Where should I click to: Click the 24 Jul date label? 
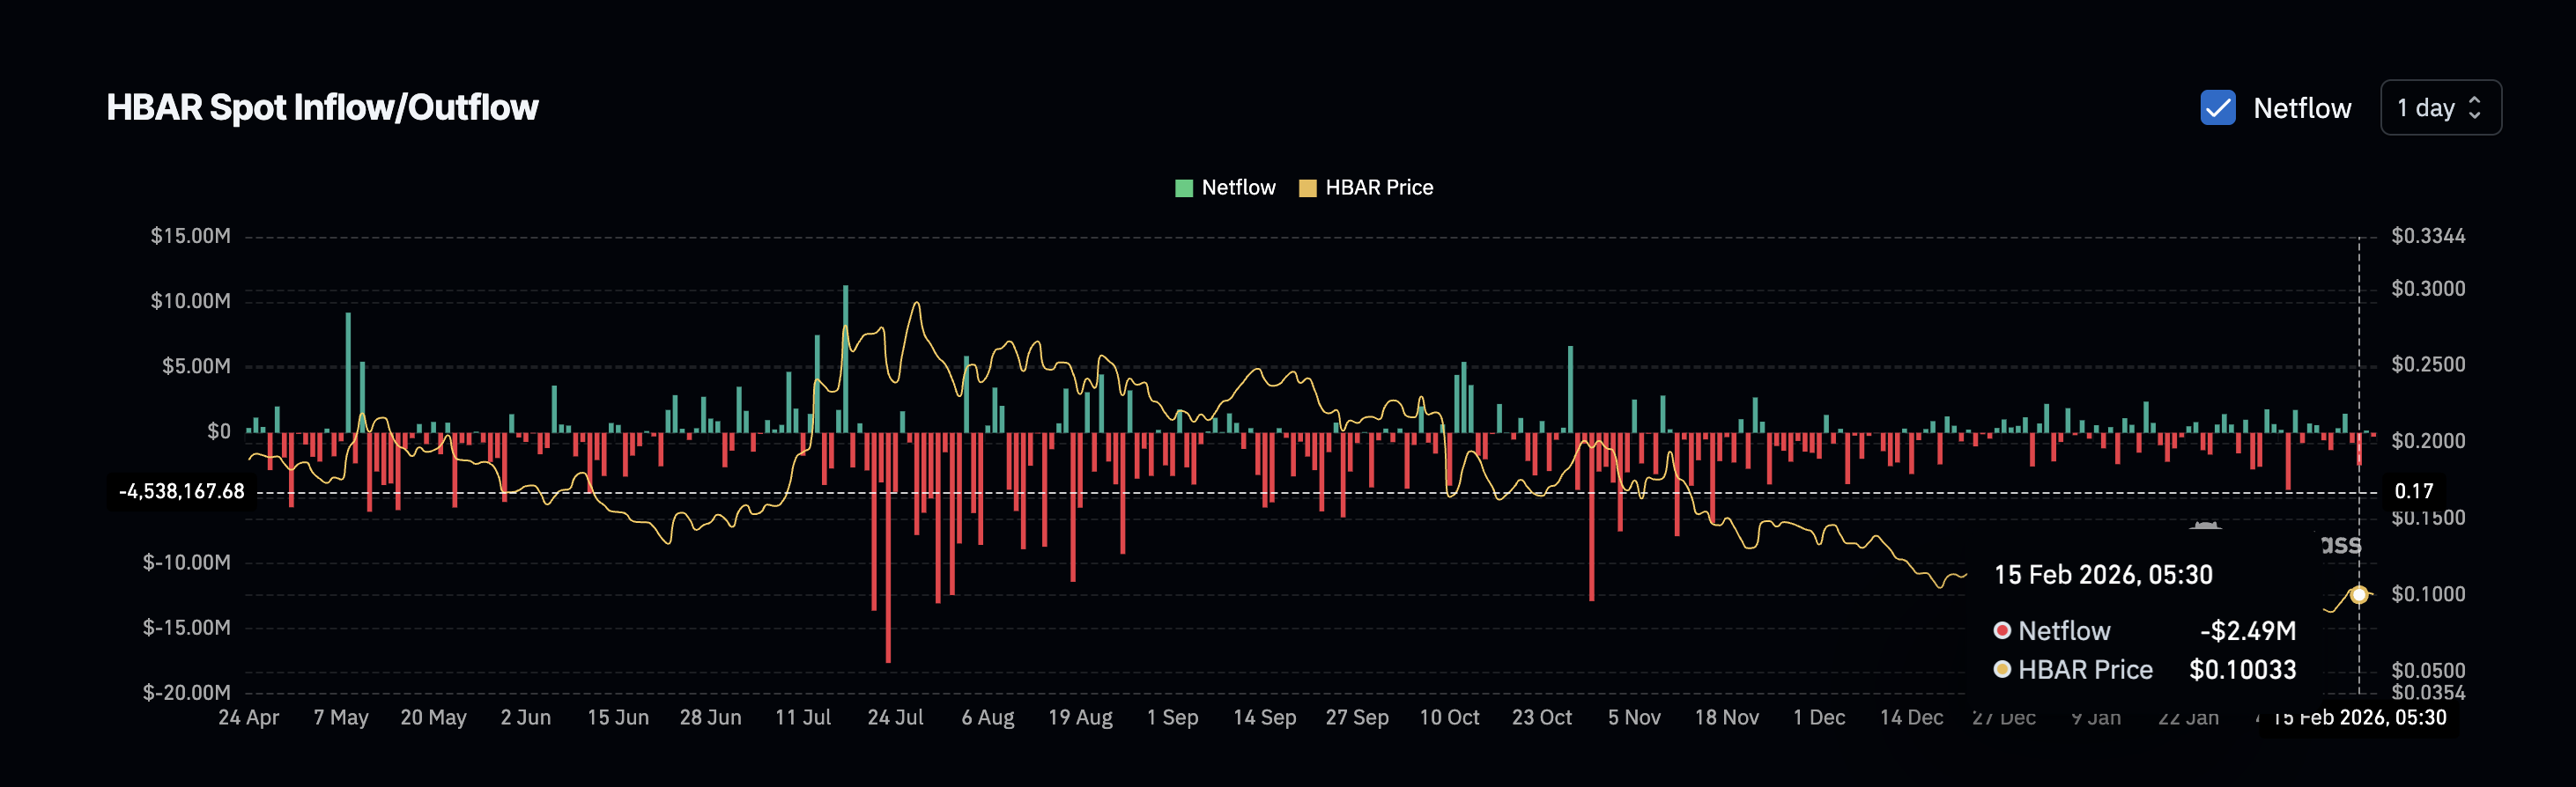pos(895,717)
